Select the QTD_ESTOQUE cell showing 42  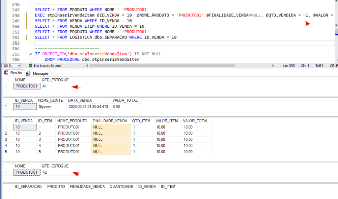[55, 172]
